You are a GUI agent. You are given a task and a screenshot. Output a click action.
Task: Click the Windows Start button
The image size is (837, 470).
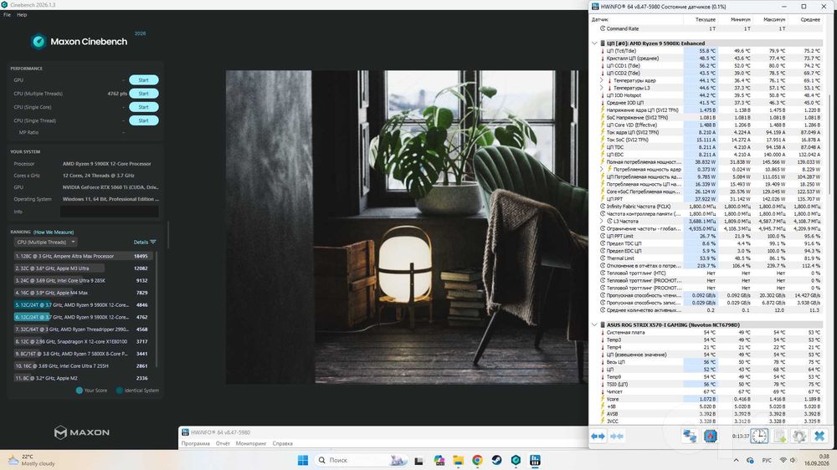303,460
